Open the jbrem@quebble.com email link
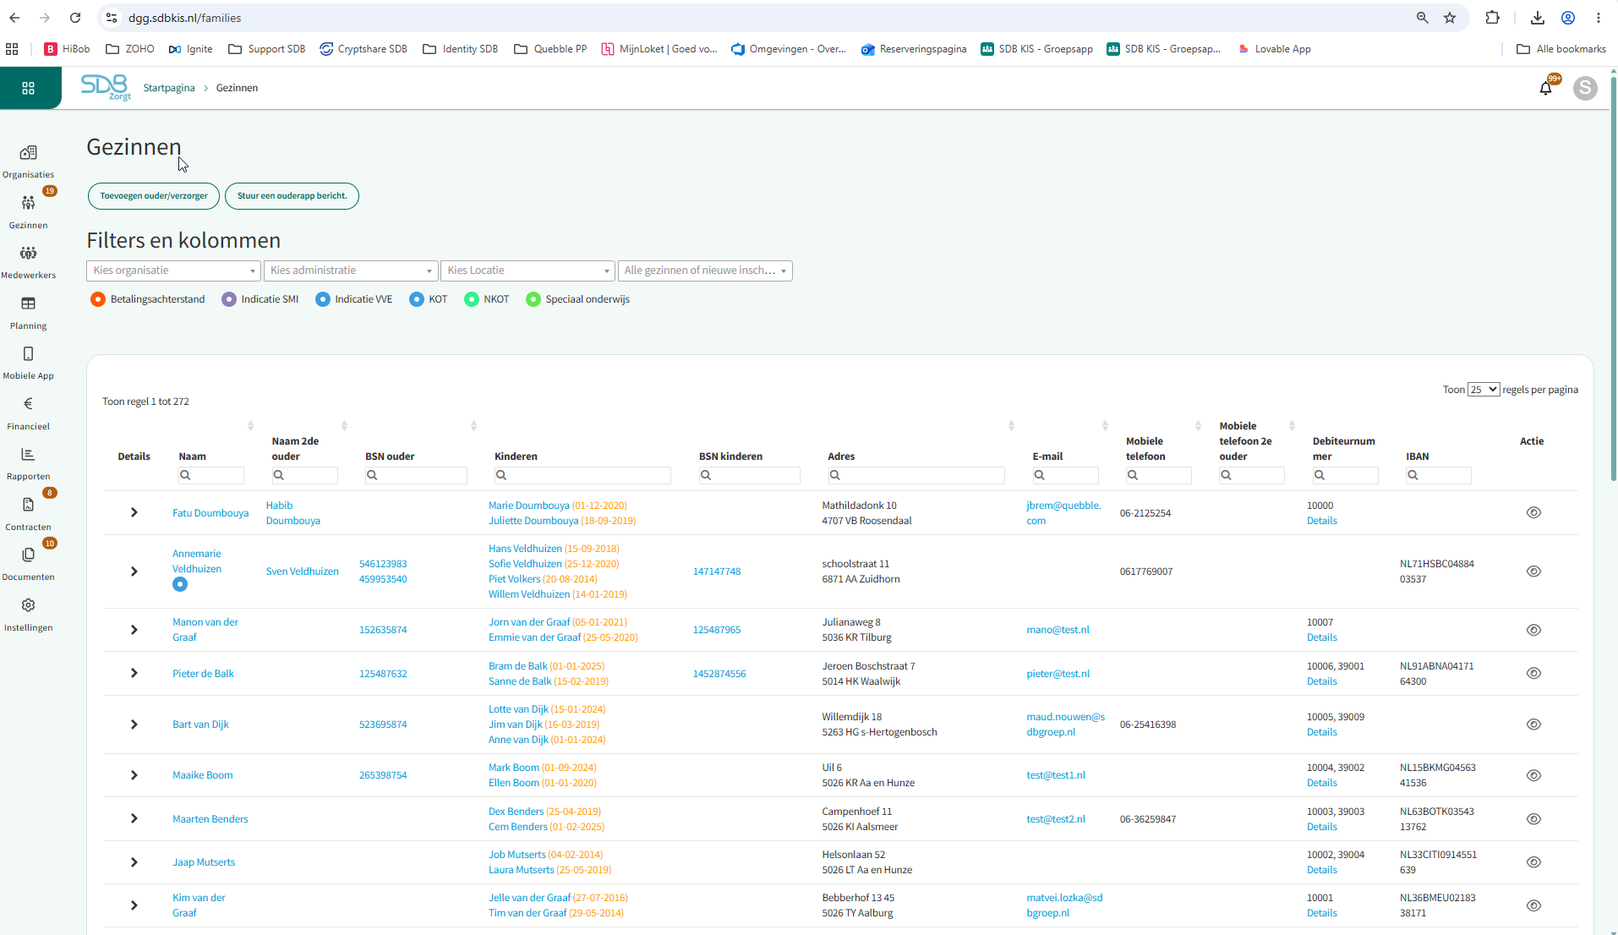Screen dimensions: 1618x935 coord(1063,513)
